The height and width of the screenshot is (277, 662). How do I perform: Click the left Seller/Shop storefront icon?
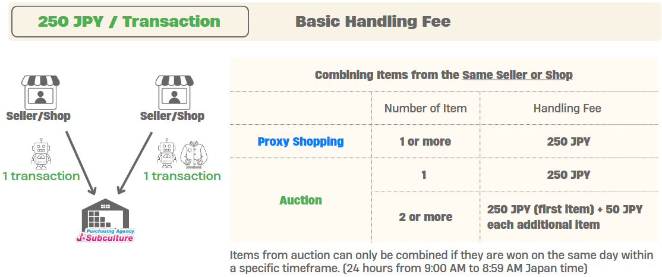(x=40, y=92)
